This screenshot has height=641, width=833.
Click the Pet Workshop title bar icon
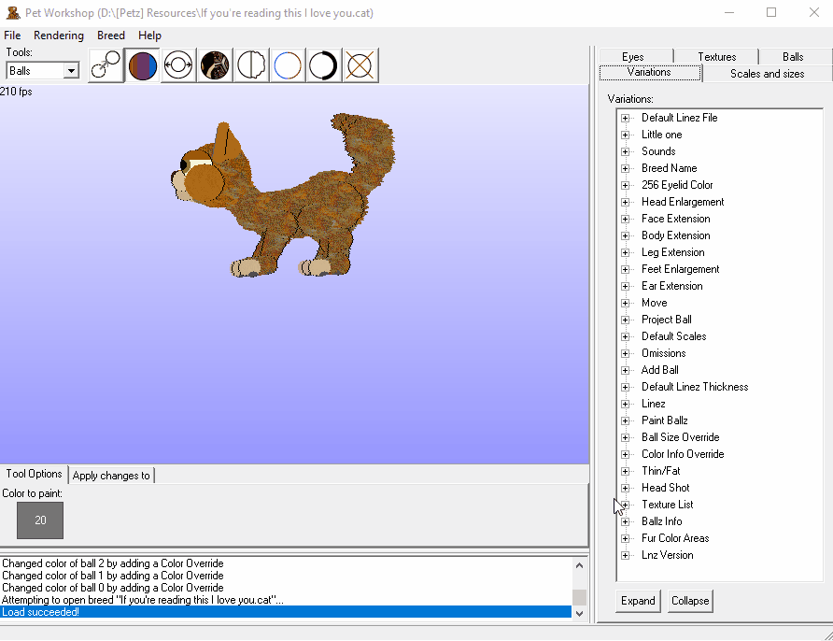[x=13, y=13]
